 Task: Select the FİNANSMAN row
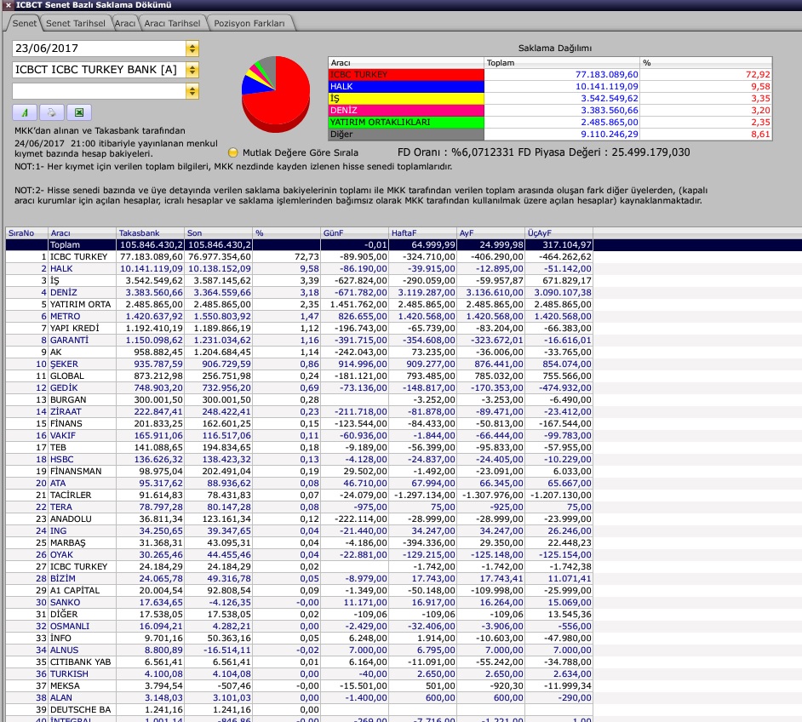tap(299, 472)
